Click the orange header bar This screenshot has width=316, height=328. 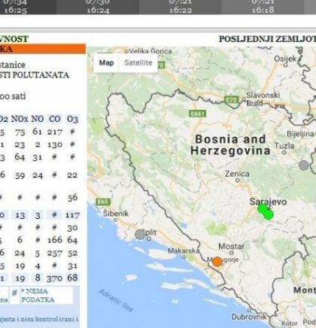pyautogui.click(x=43, y=49)
